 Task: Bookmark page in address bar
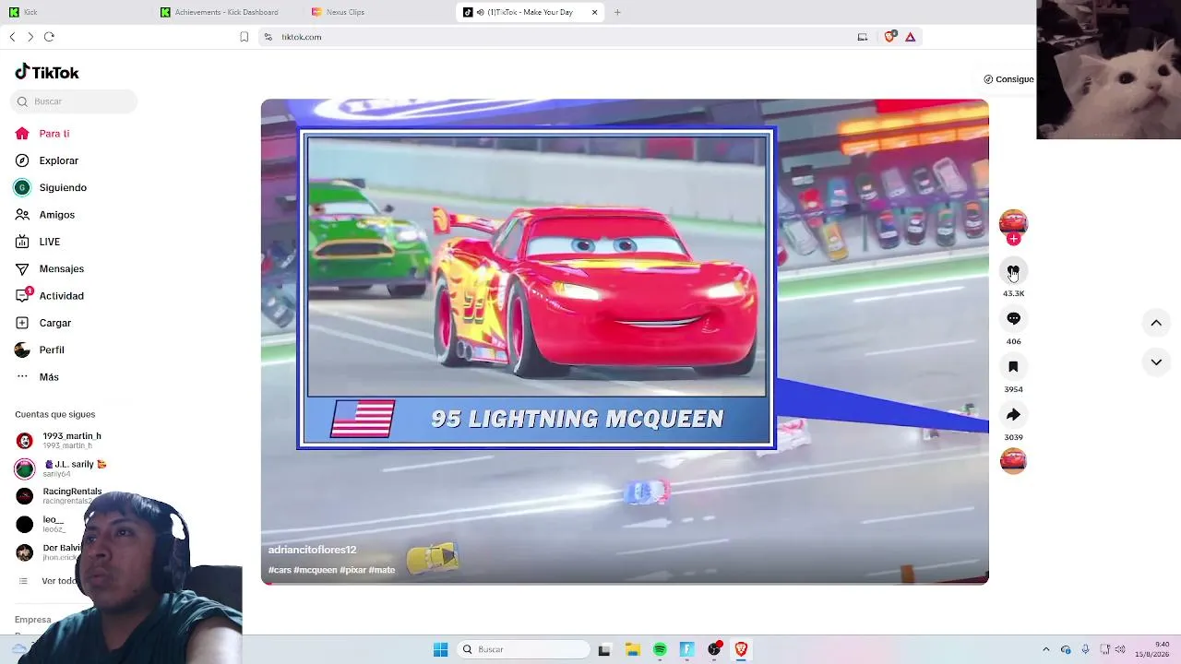point(244,37)
